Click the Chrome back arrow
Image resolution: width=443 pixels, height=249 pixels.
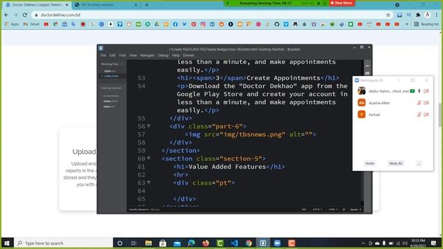tap(6, 15)
